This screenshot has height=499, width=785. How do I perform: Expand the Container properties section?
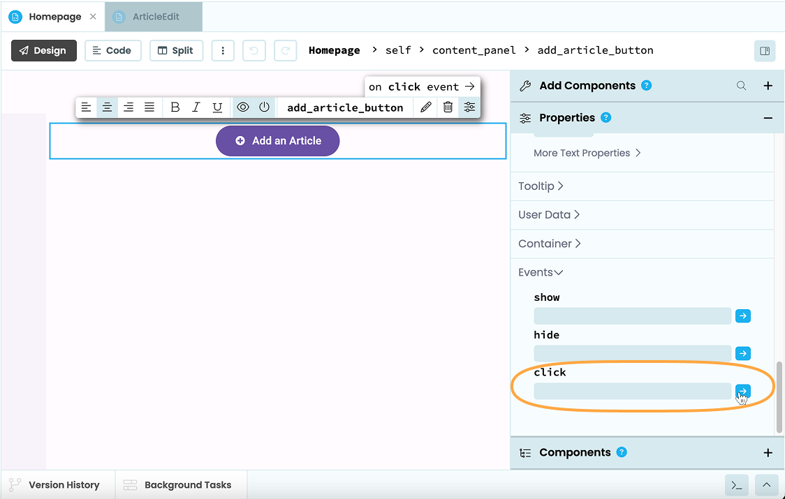coord(550,244)
